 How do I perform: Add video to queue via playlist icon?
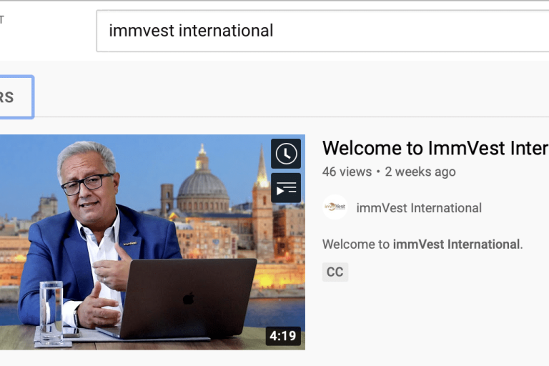(x=286, y=188)
